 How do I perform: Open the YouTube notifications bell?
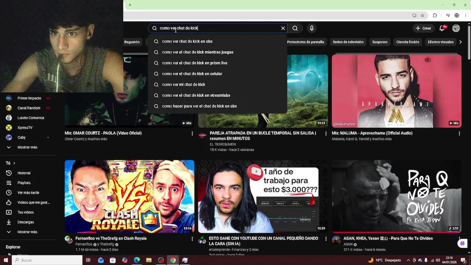(x=442, y=28)
